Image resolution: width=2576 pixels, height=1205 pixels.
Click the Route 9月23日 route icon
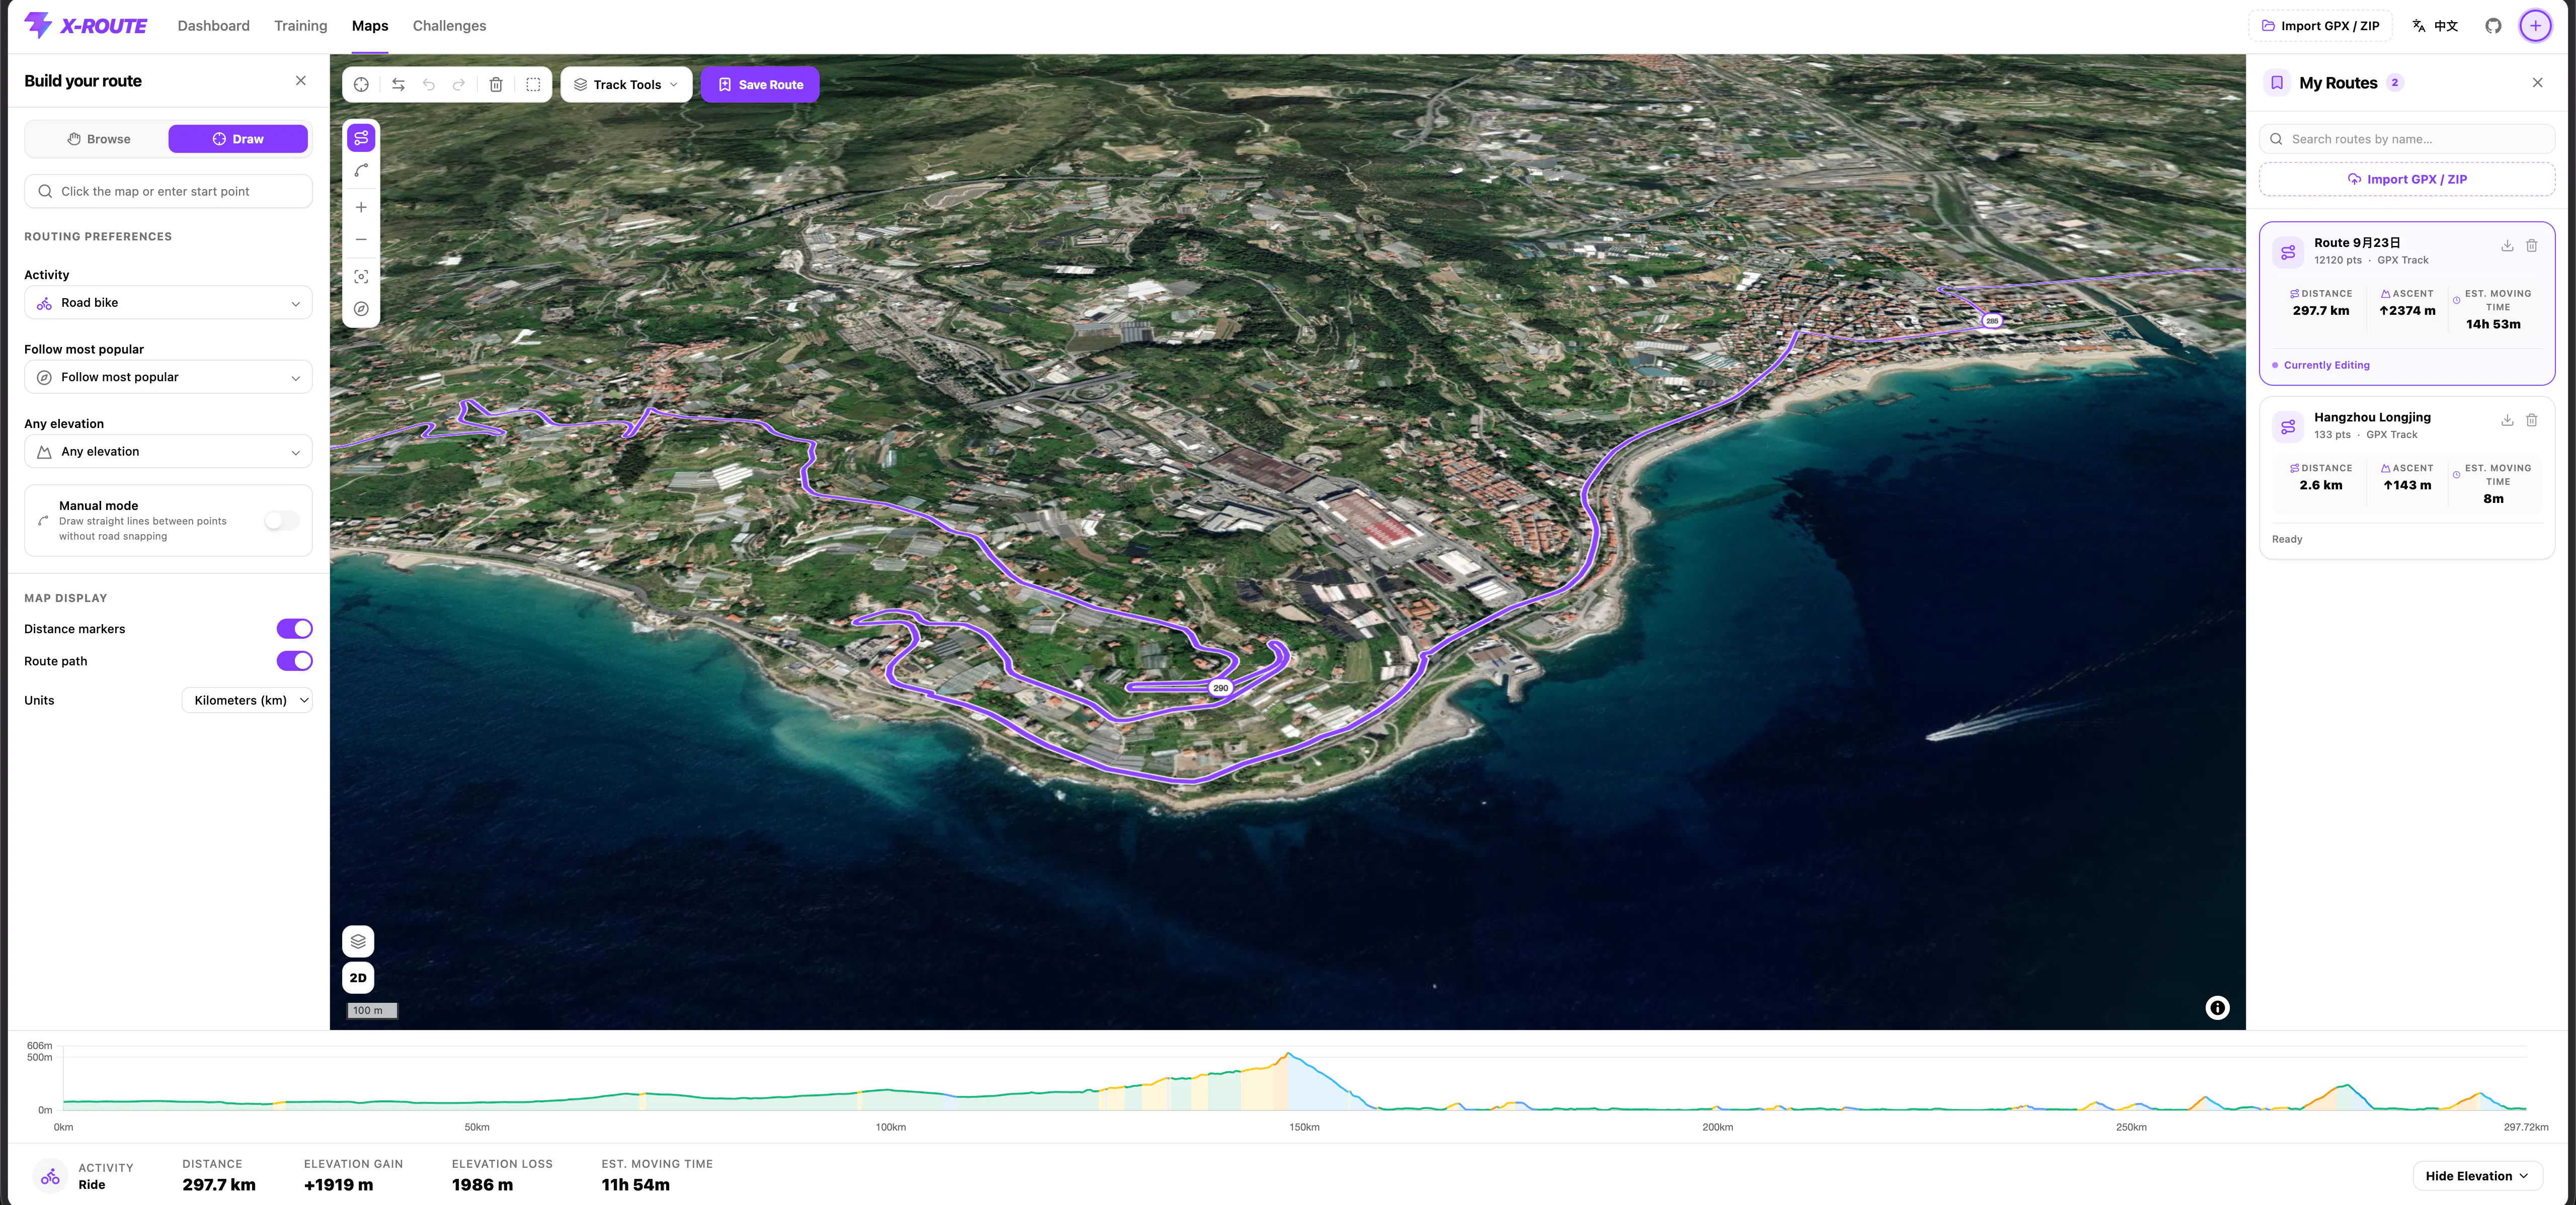point(2288,252)
